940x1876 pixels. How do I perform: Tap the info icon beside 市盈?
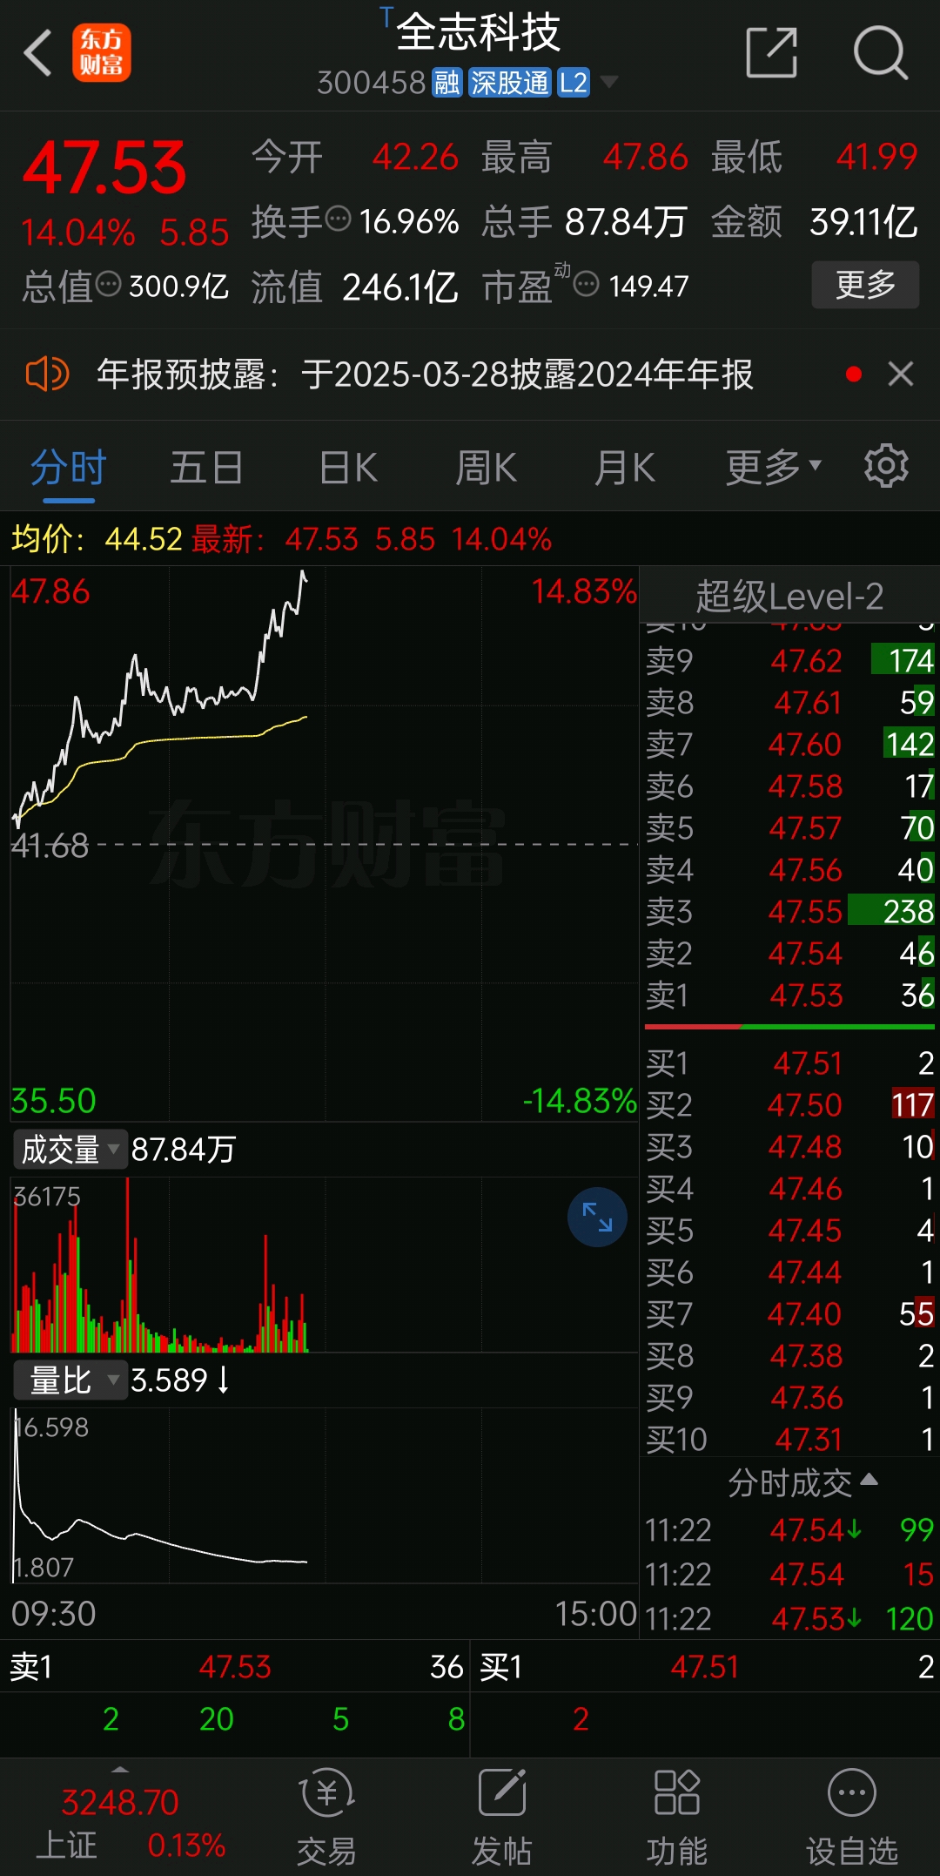(x=587, y=284)
